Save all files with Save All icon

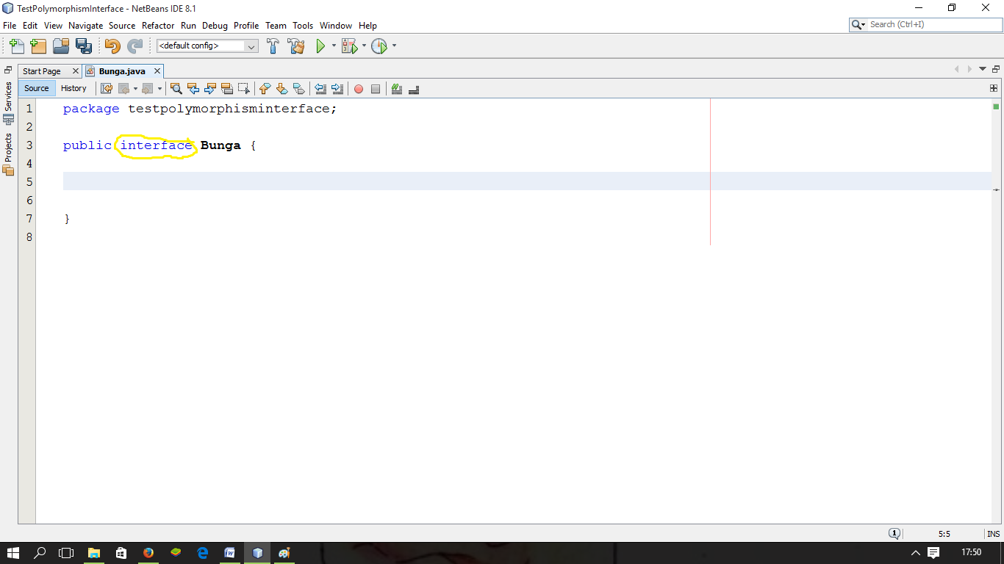point(84,46)
